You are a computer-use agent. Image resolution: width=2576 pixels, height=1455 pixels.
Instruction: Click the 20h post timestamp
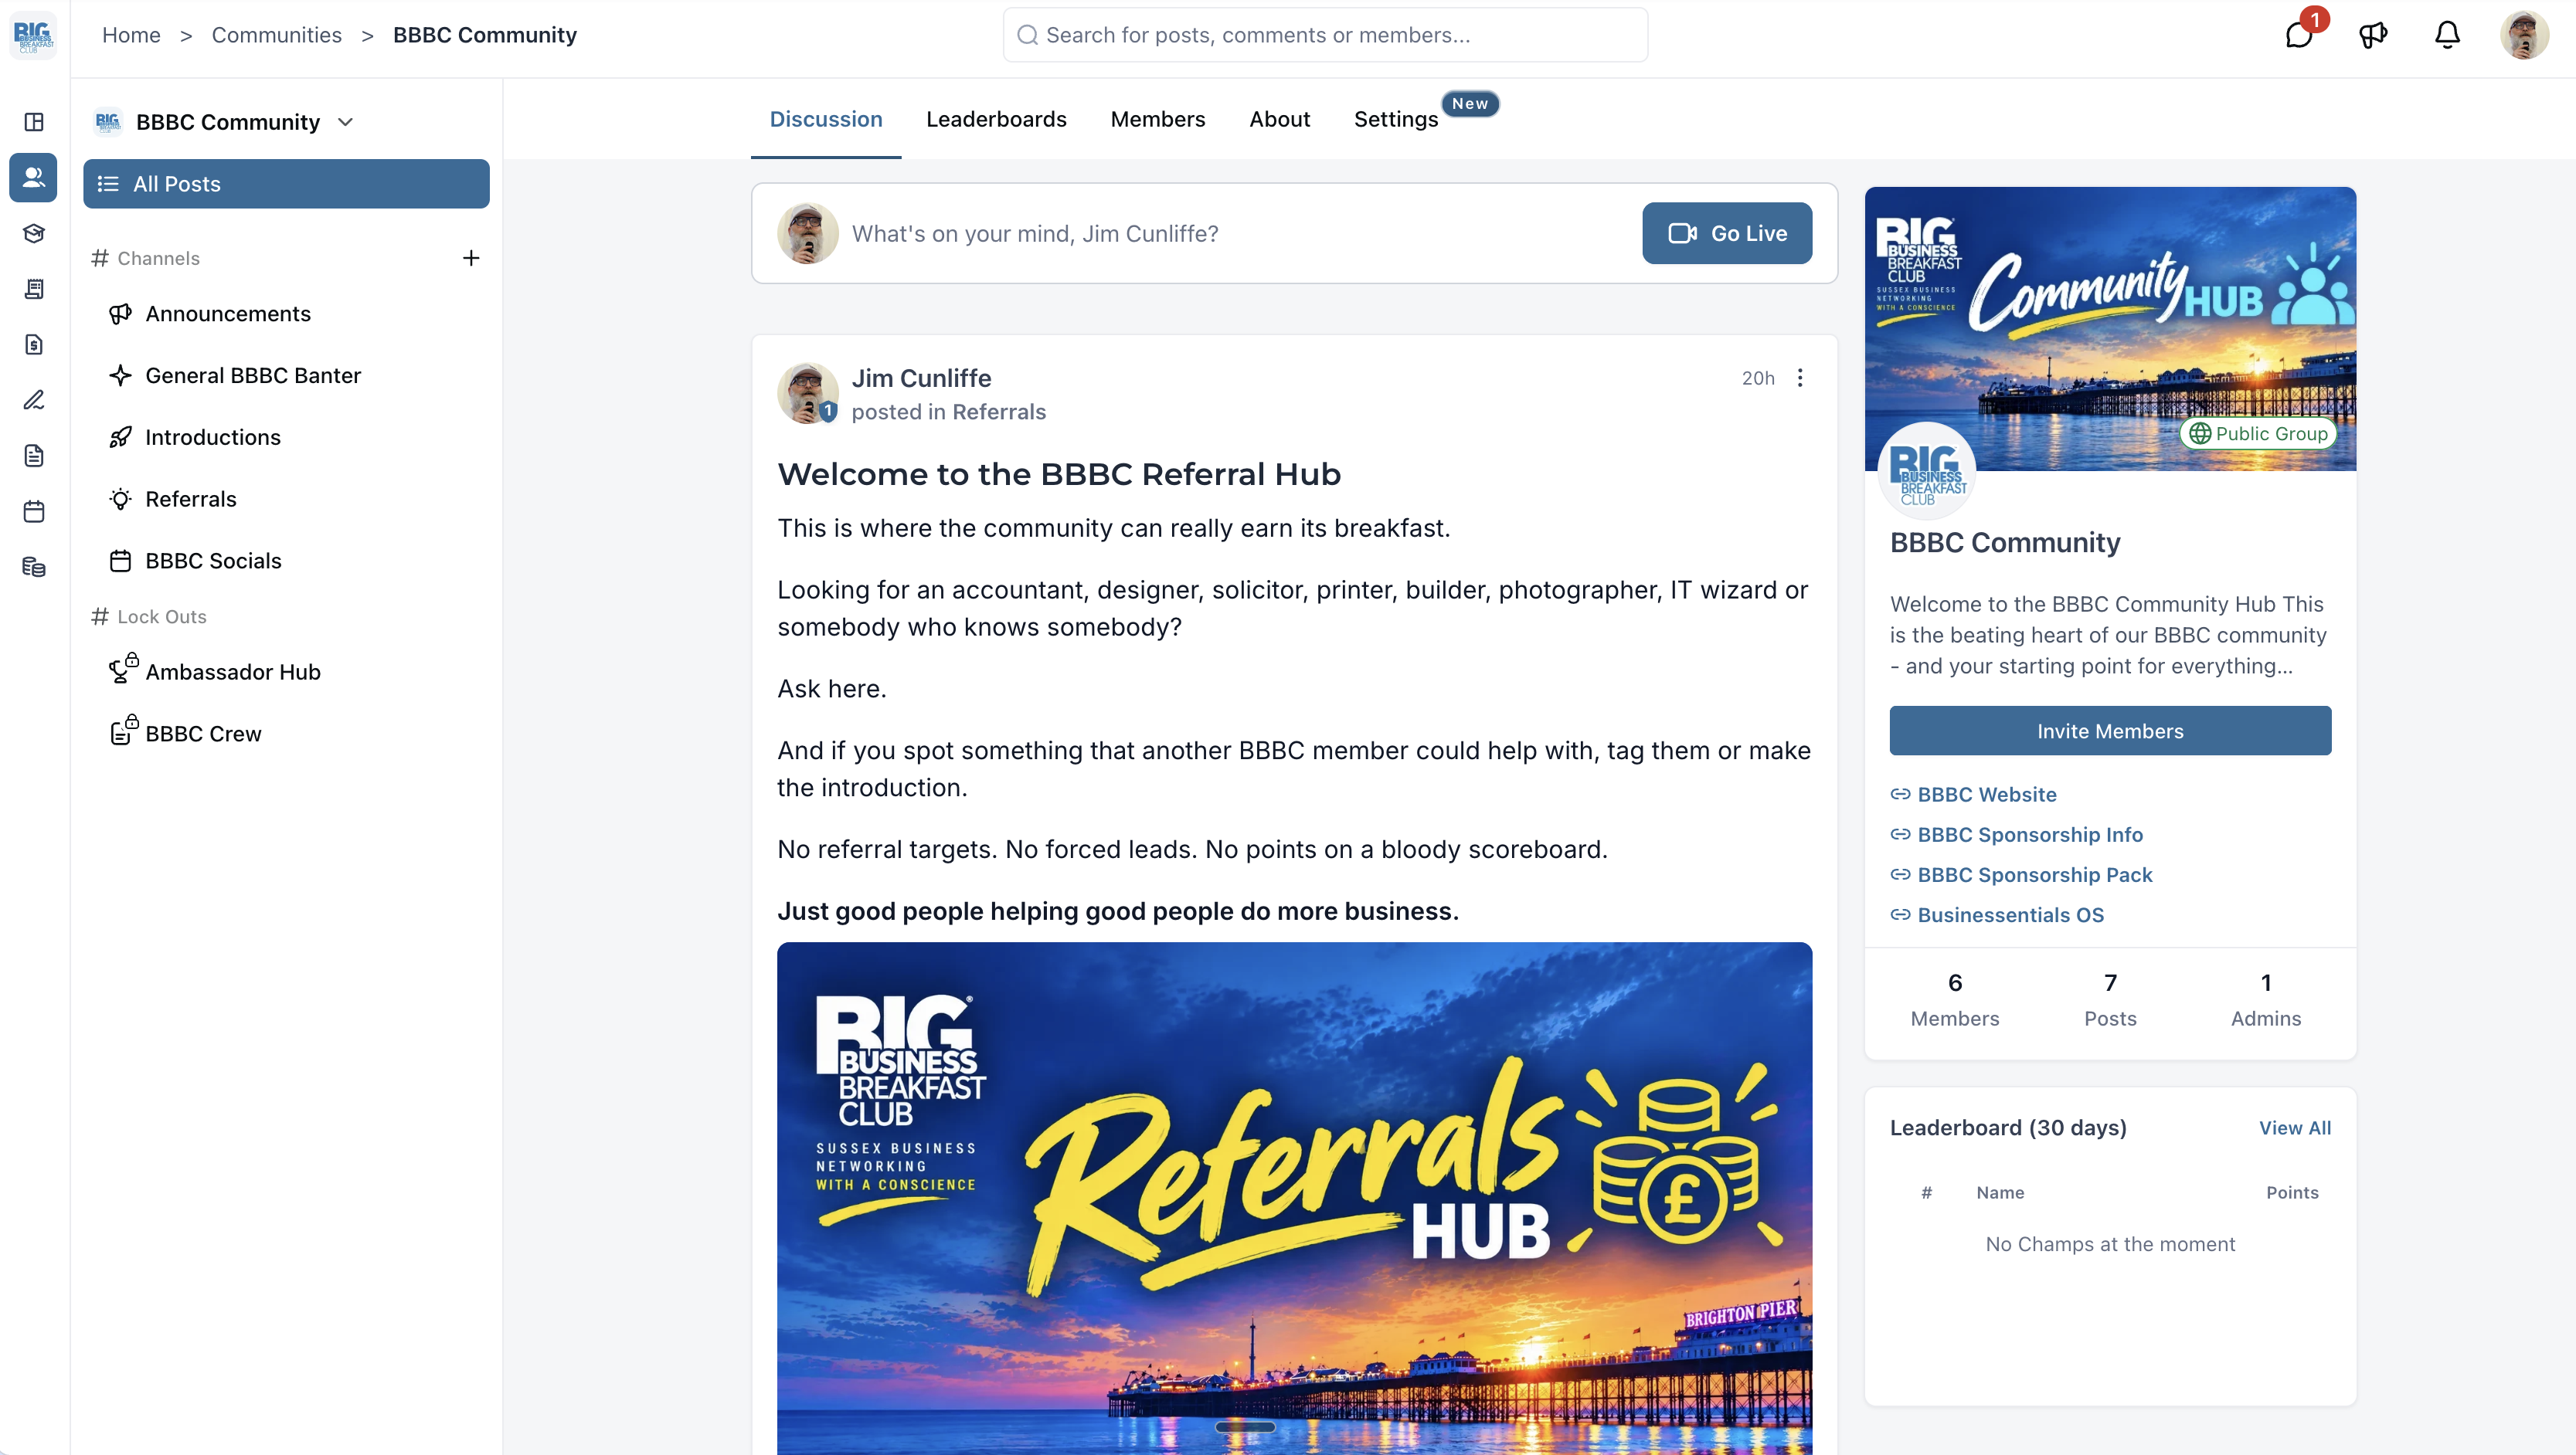click(1758, 378)
